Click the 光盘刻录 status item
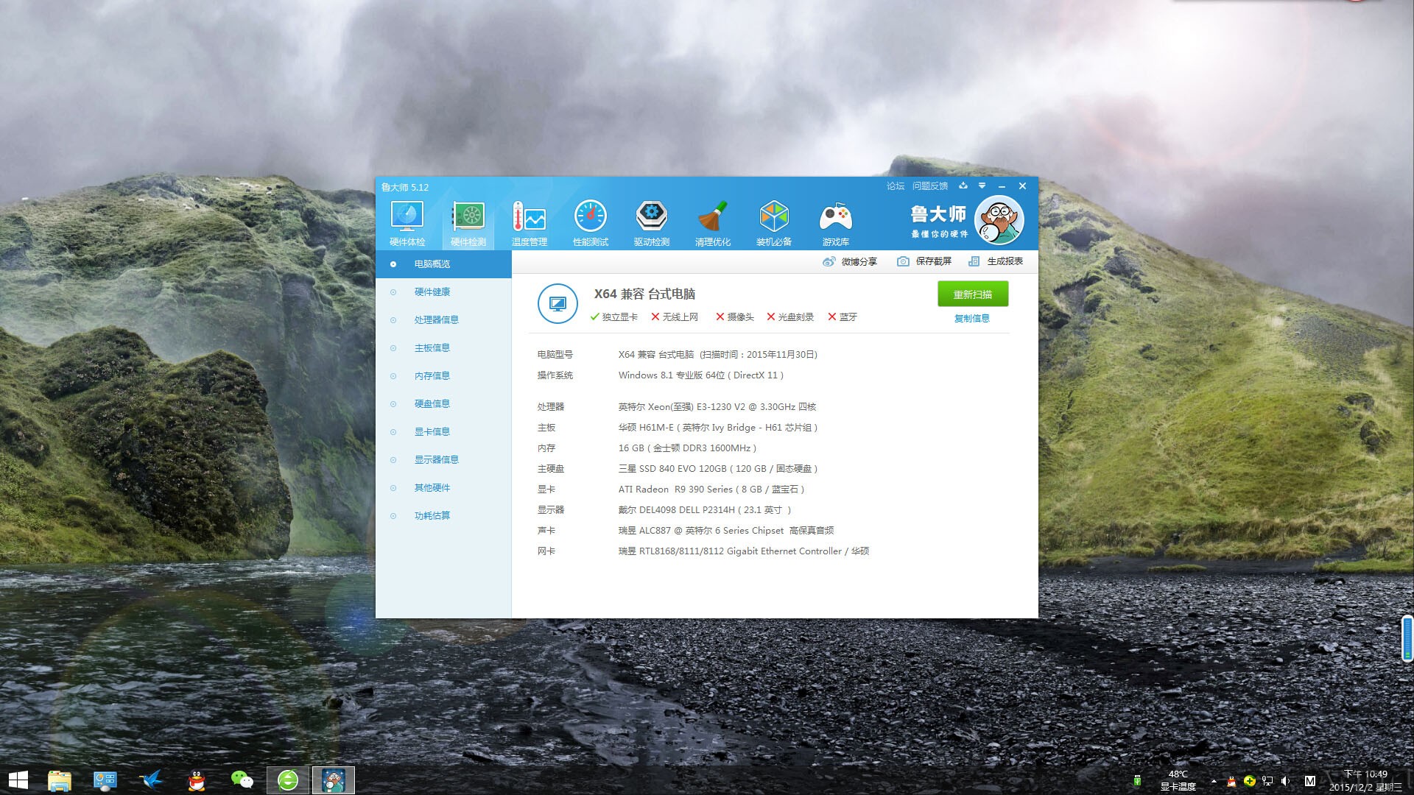Image resolution: width=1414 pixels, height=795 pixels. click(x=789, y=317)
